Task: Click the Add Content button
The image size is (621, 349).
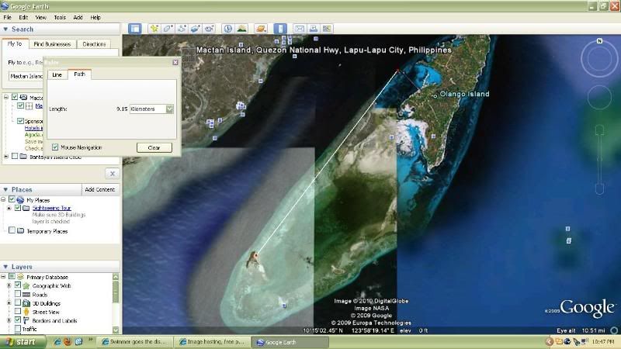Action: [x=100, y=189]
